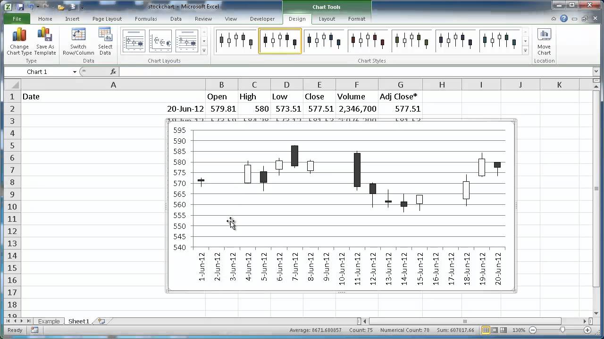Switch to the Data tab

(176, 19)
